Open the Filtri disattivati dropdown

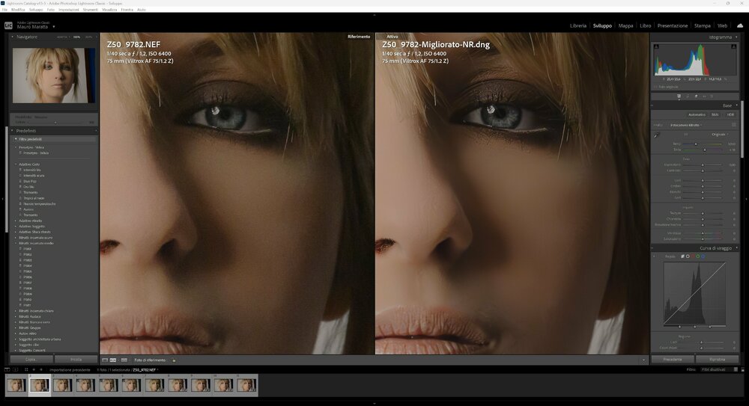coord(715,370)
